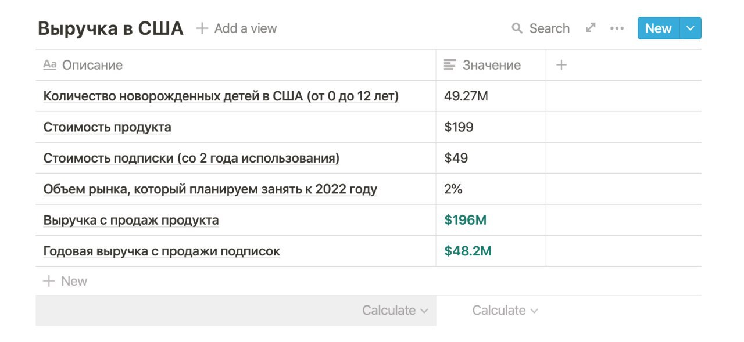Click the plus icon in the New row
Screen dimensions: 744x342
[x=49, y=281]
